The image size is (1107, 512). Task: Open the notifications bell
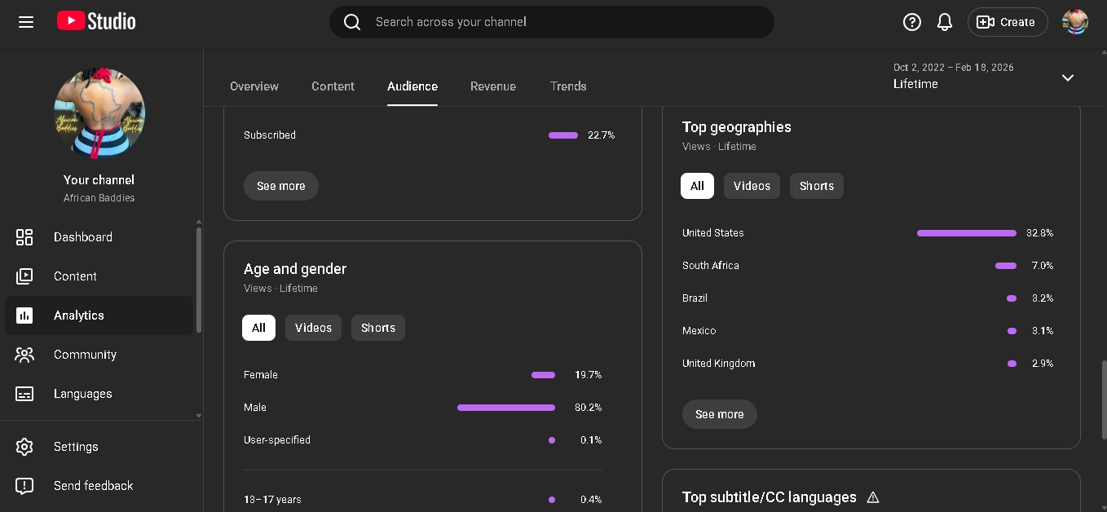945,22
